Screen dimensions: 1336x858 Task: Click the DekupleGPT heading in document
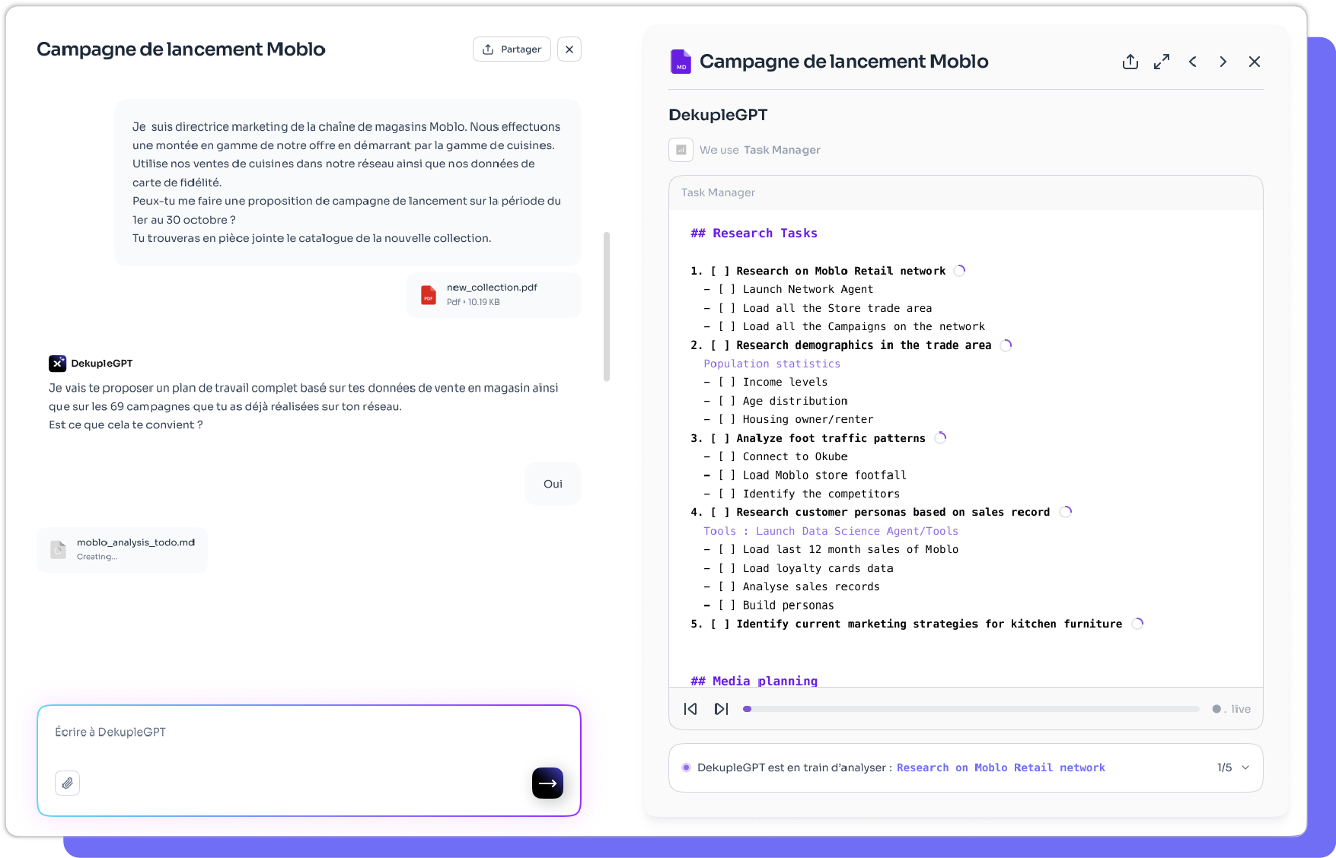point(718,115)
